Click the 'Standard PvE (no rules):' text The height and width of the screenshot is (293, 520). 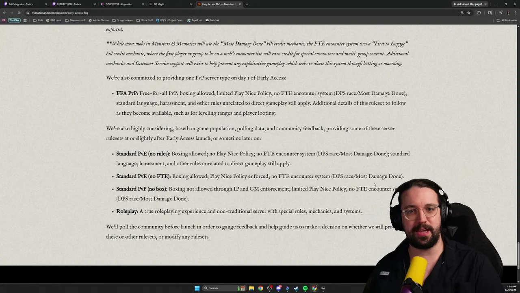point(143,154)
